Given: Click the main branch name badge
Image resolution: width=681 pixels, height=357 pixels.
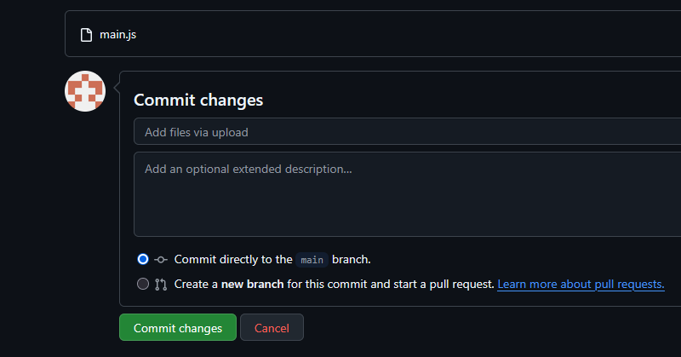Looking at the screenshot, I should 312,260.
